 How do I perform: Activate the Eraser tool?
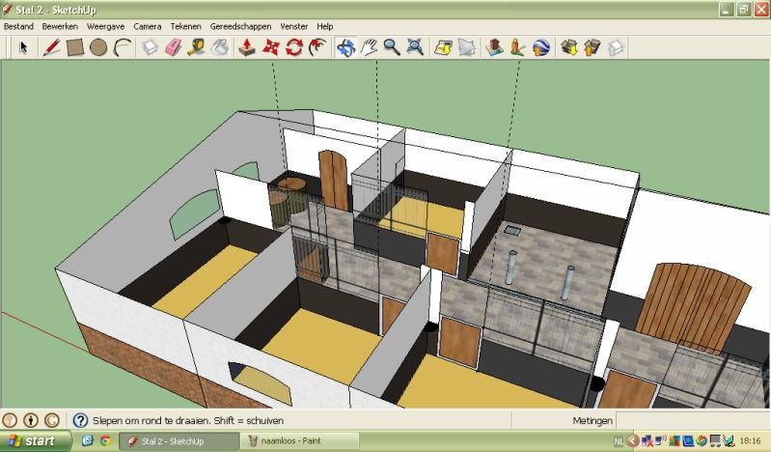click(175, 46)
